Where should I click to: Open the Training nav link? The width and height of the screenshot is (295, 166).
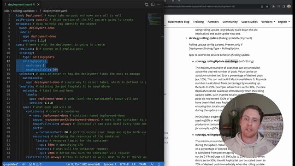click(198, 22)
